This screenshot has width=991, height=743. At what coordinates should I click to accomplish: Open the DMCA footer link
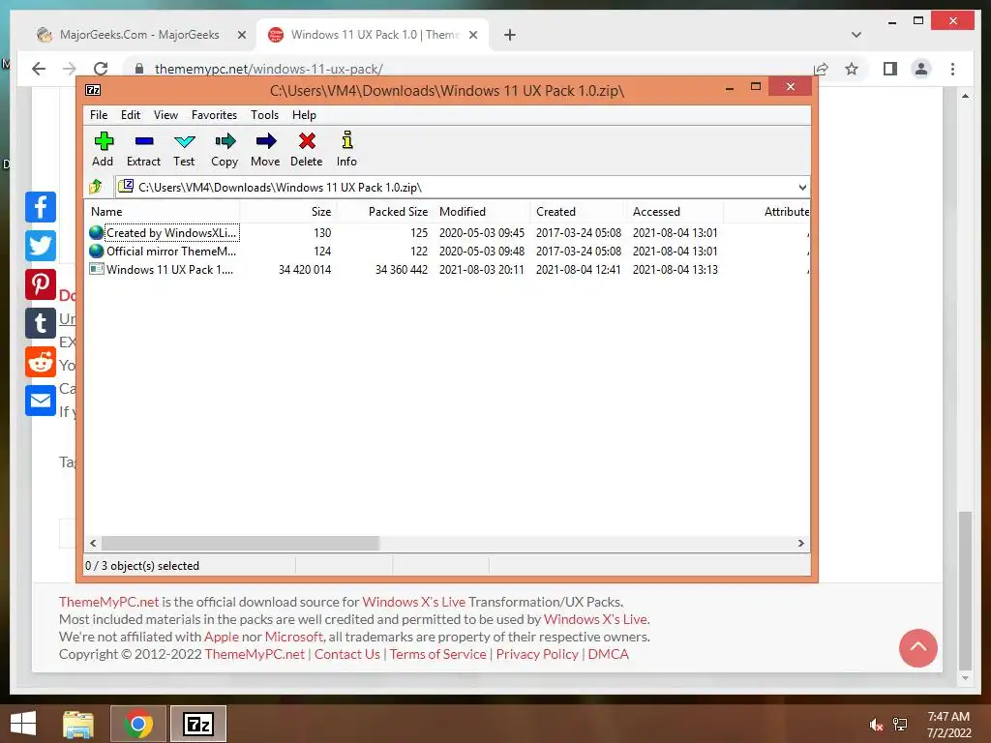[x=609, y=654]
